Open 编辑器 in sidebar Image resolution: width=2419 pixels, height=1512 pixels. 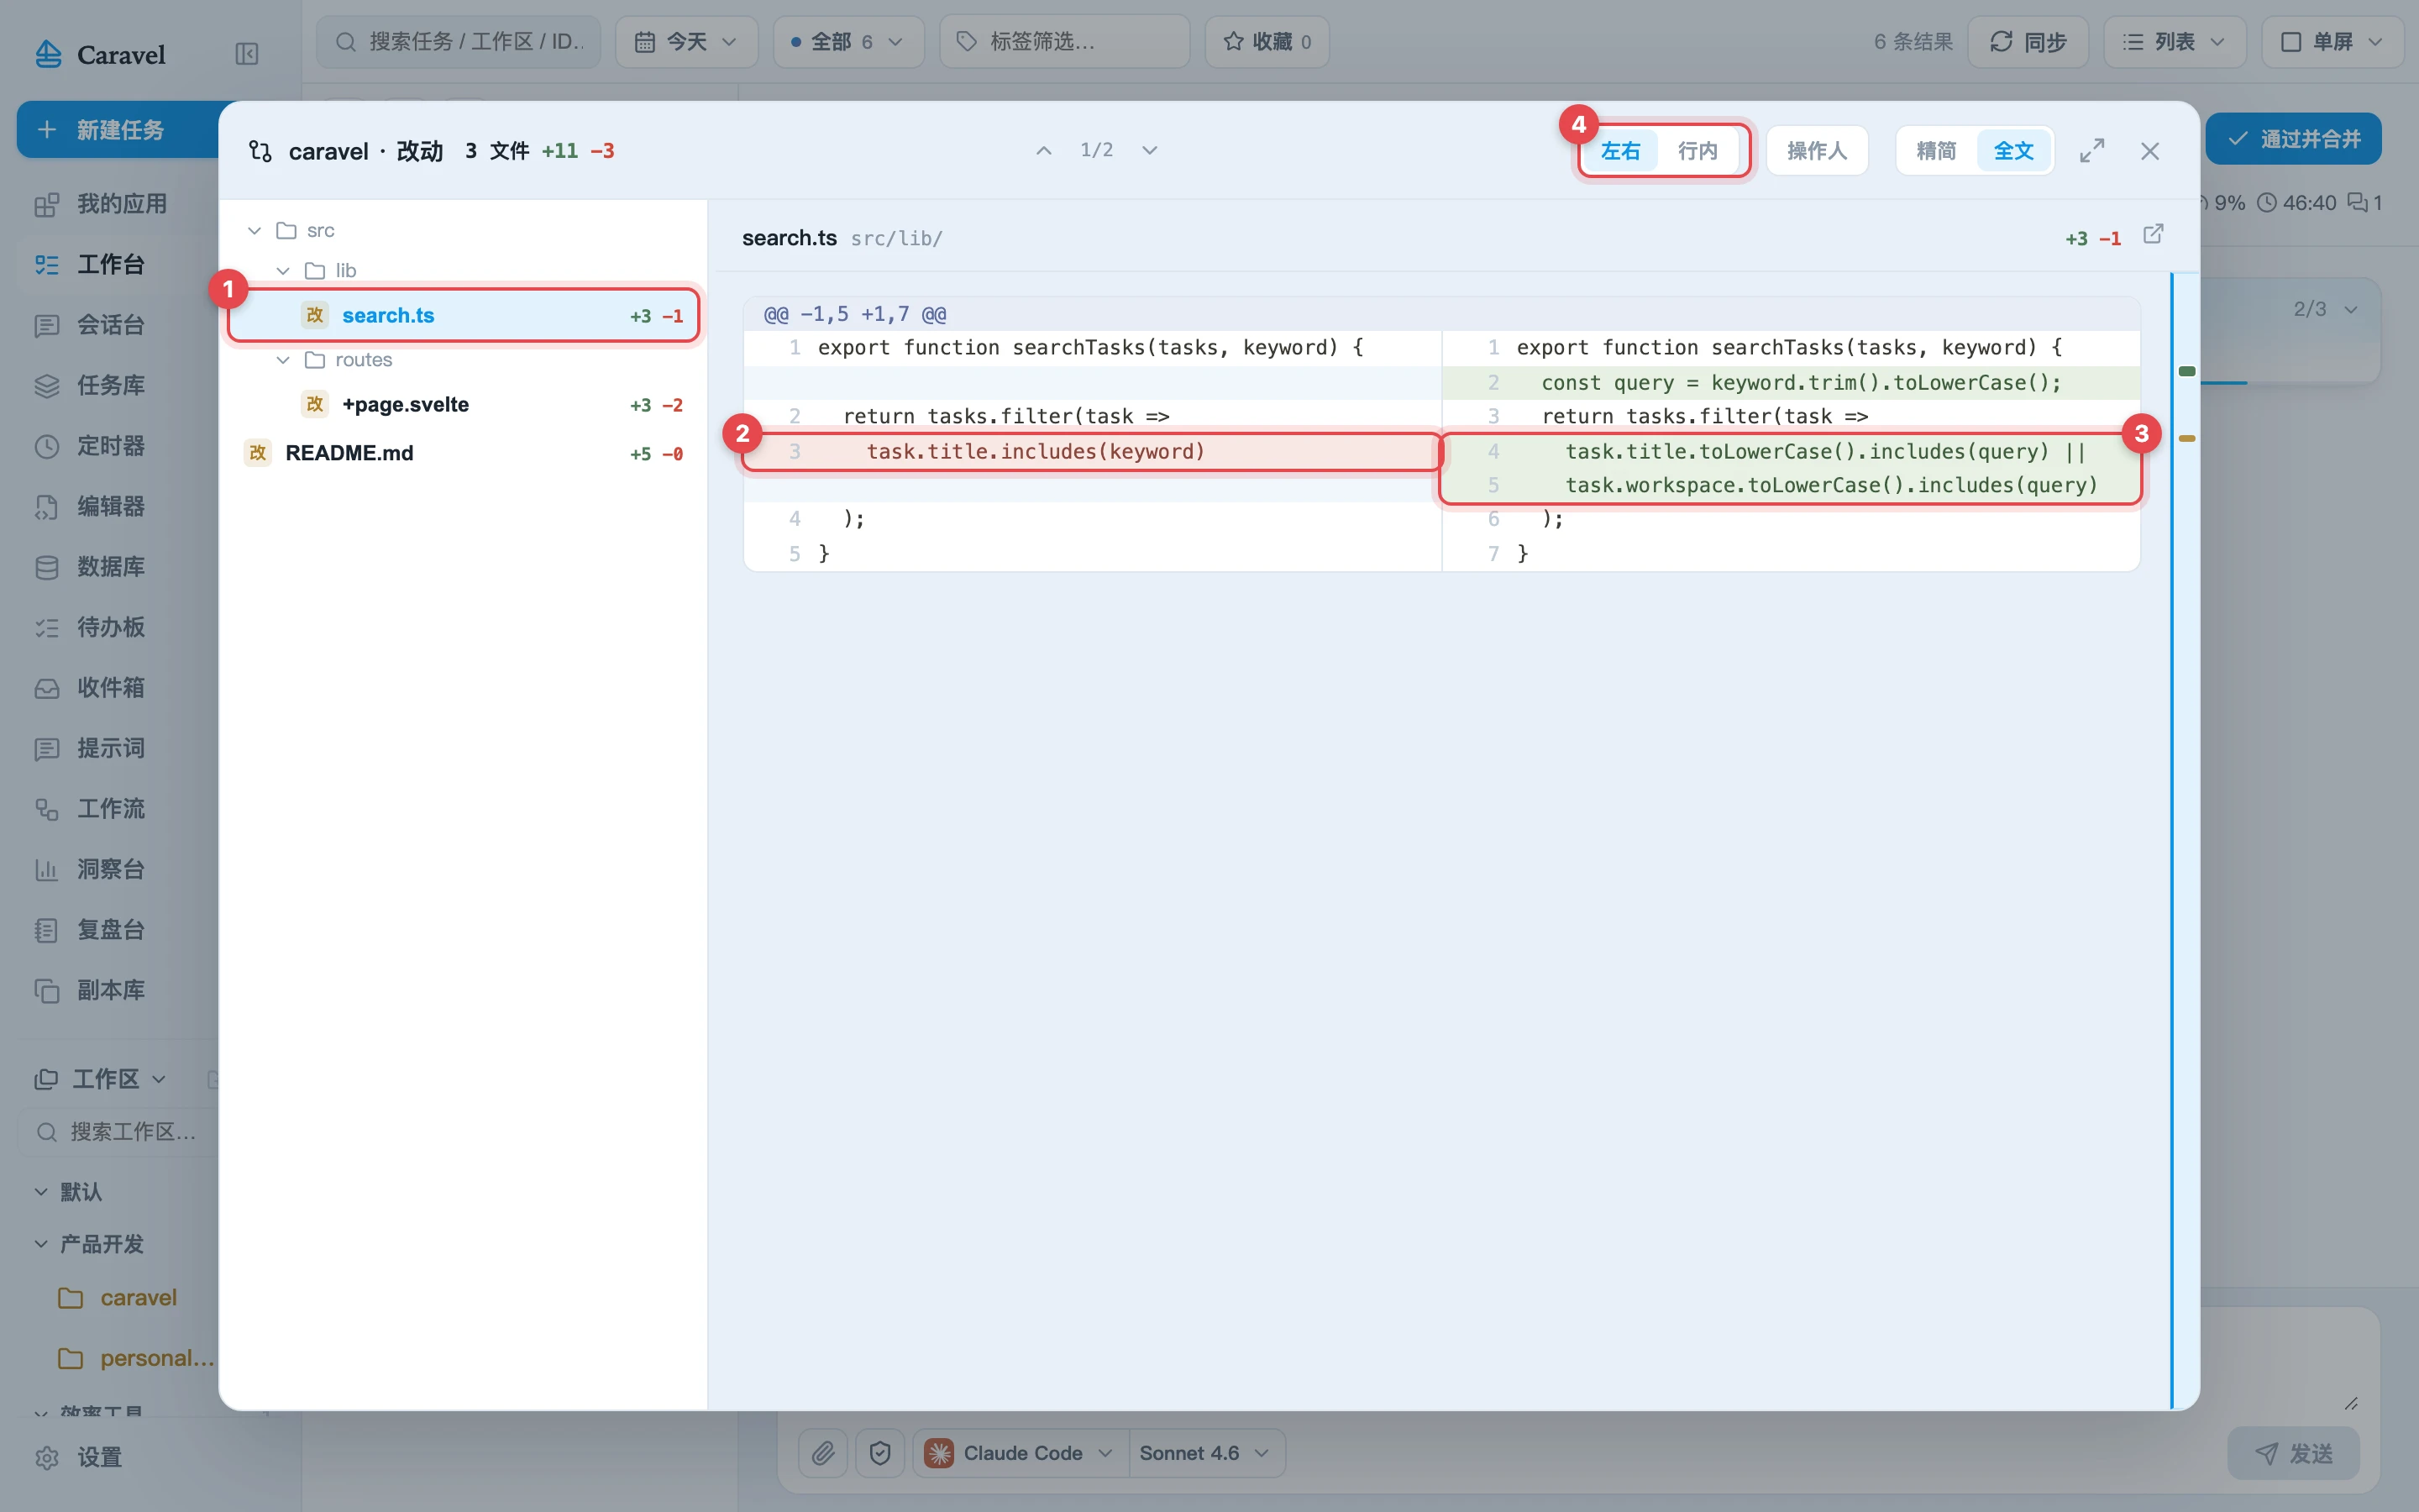tap(110, 506)
